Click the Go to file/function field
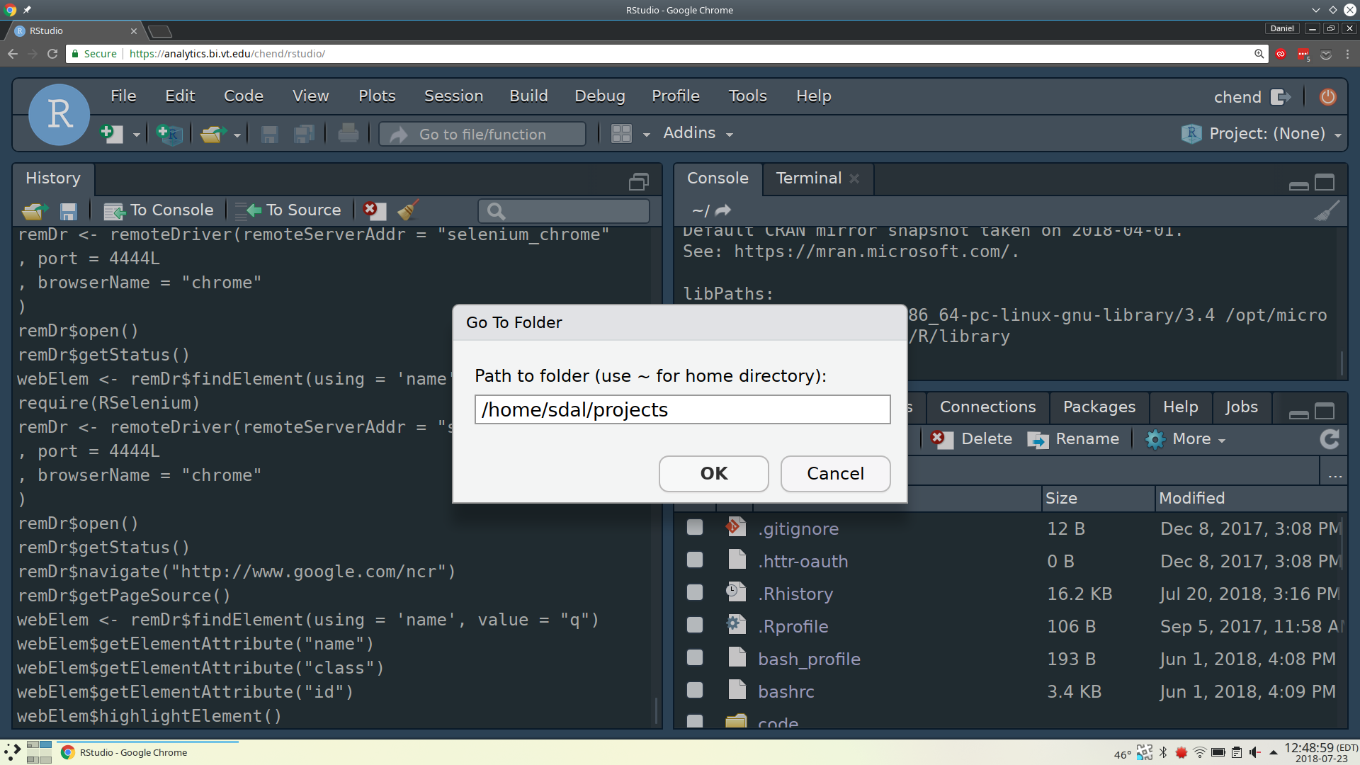1360x765 pixels. pyautogui.click(x=482, y=134)
